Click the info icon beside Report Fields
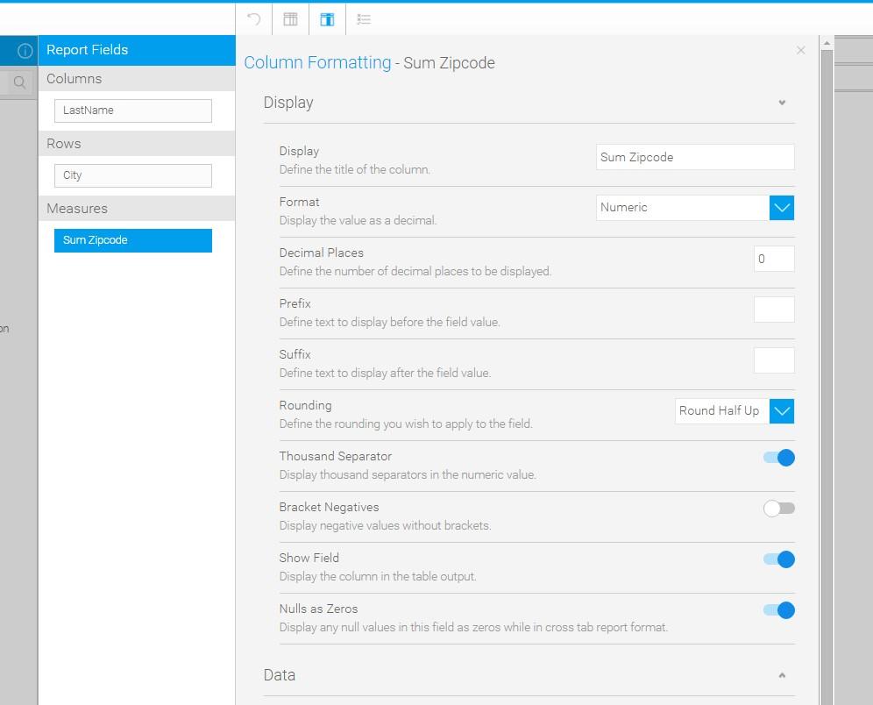873x705 pixels. pos(25,51)
